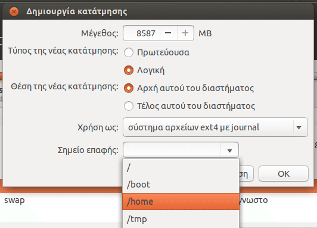Image resolution: width=317 pixels, height=228 pixels.
Task: Select the /boot mount point option
Action: (181, 185)
